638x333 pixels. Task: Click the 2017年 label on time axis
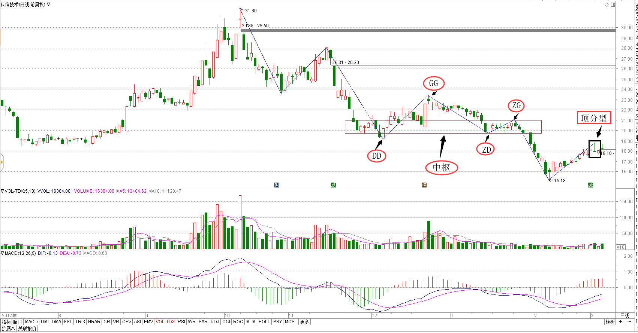click(x=9, y=316)
